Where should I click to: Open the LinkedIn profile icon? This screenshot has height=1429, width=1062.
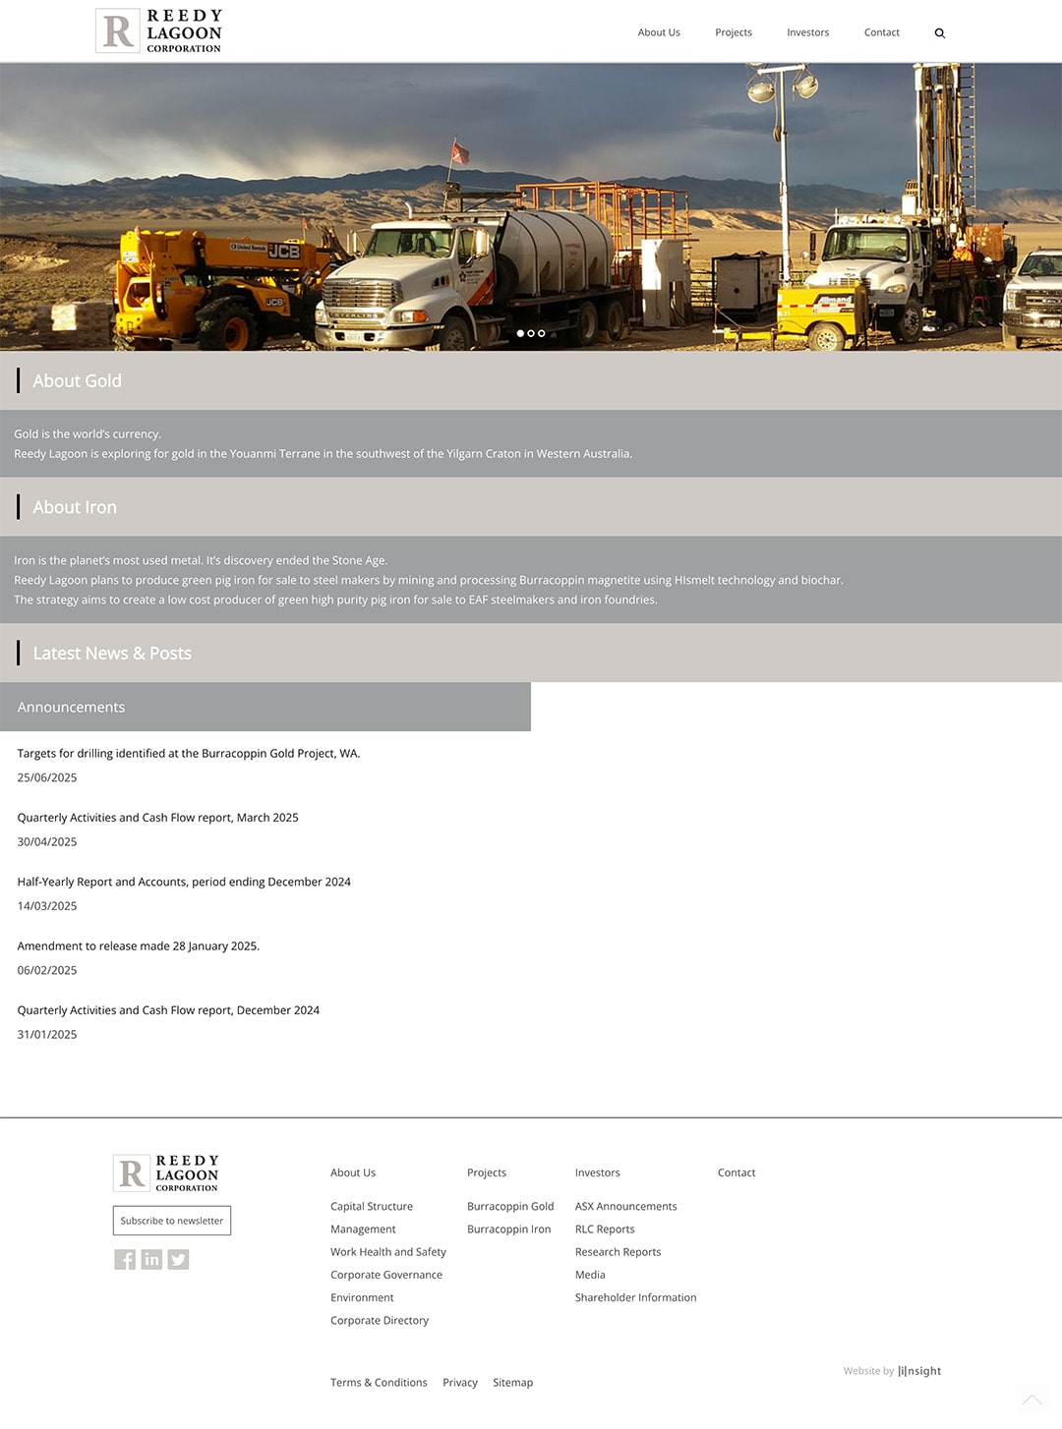click(x=151, y=1259)
